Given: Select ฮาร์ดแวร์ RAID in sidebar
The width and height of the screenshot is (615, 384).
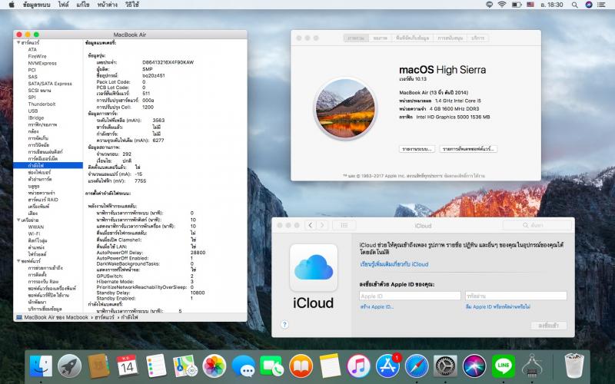Looking at the screenshot, I should point(43,200).
